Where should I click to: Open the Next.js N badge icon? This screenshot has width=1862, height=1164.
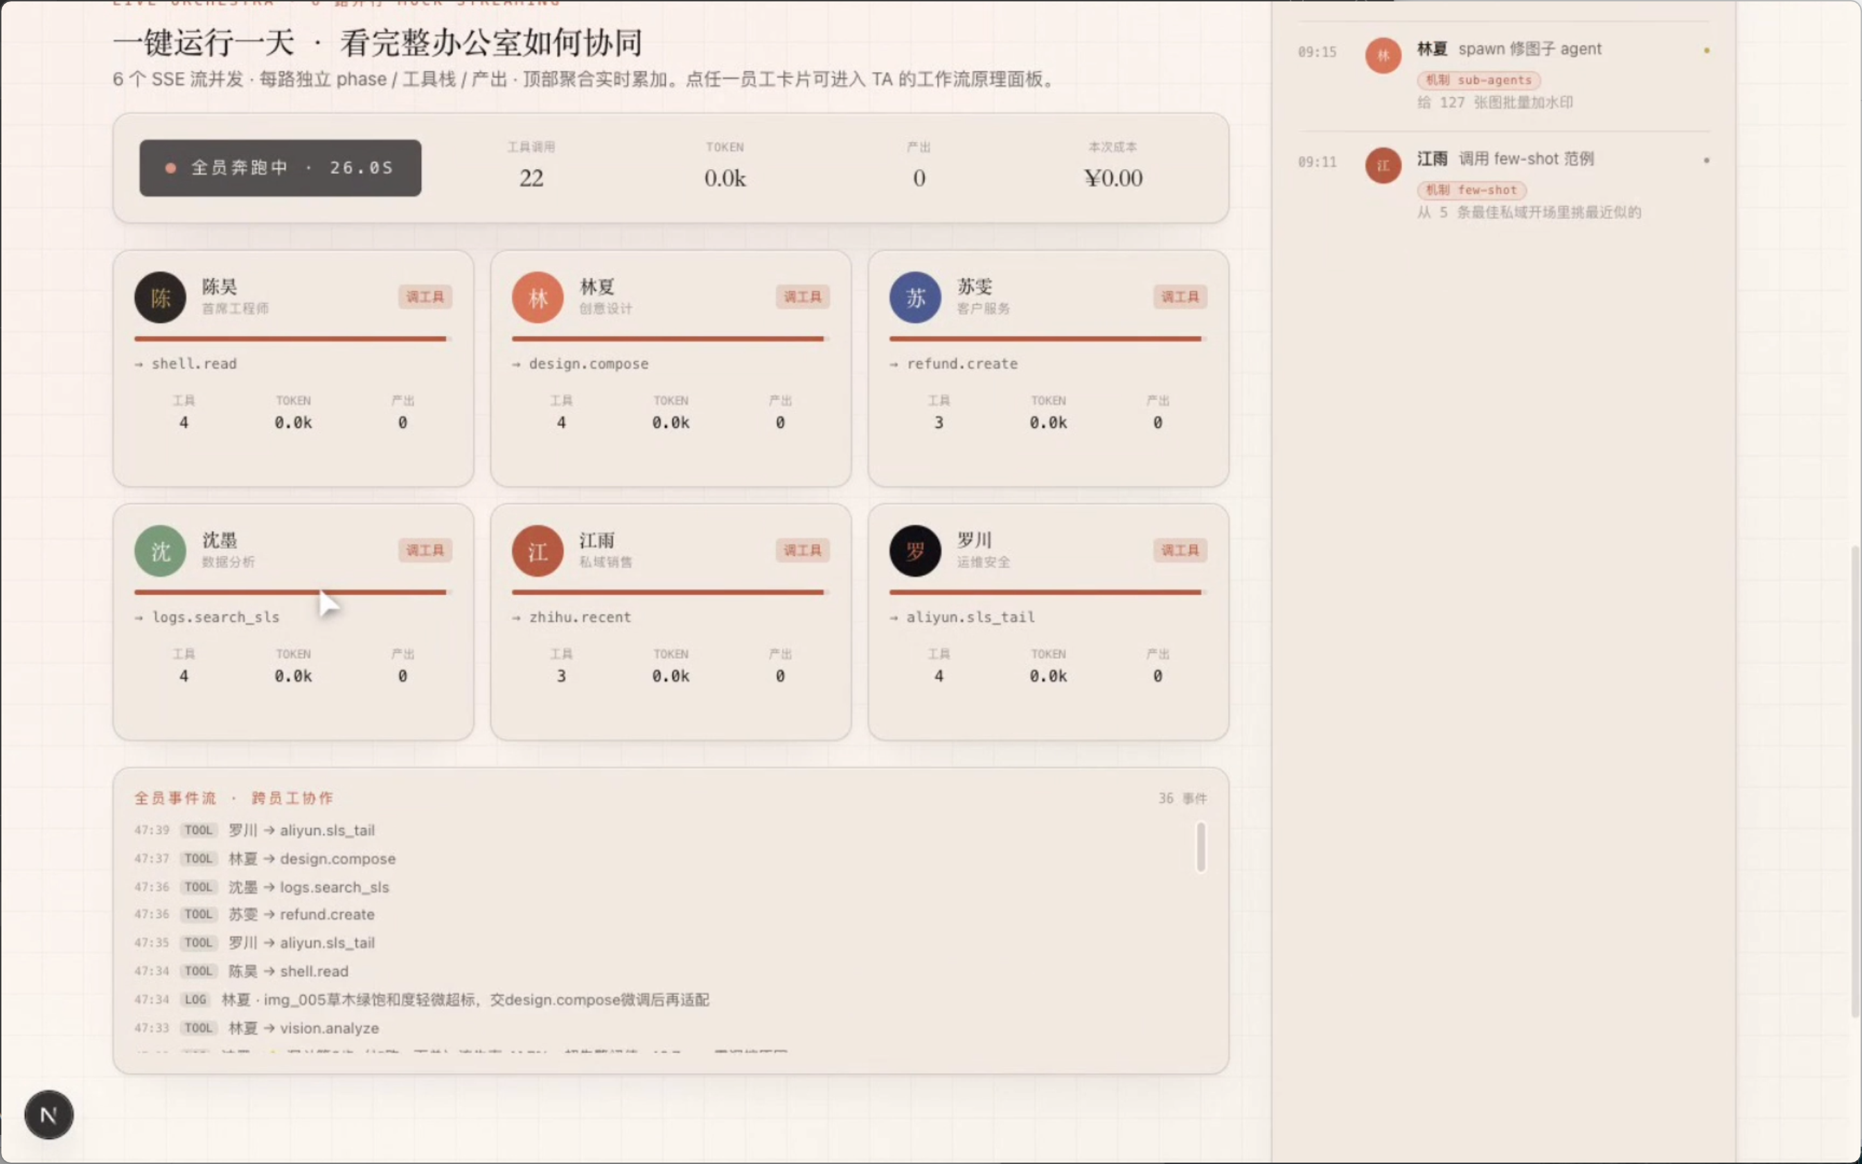pyautogui.click(x=48, y=1114)
